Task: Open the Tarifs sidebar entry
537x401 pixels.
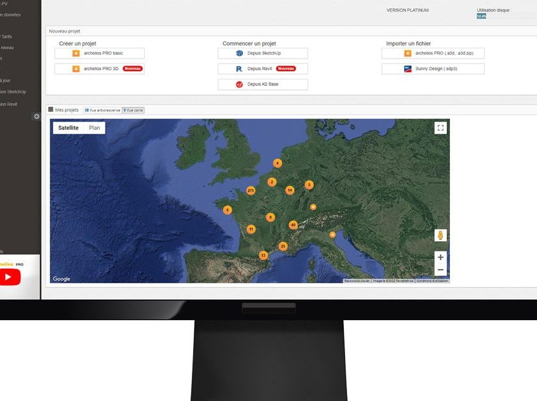Action: pos(6,37)
